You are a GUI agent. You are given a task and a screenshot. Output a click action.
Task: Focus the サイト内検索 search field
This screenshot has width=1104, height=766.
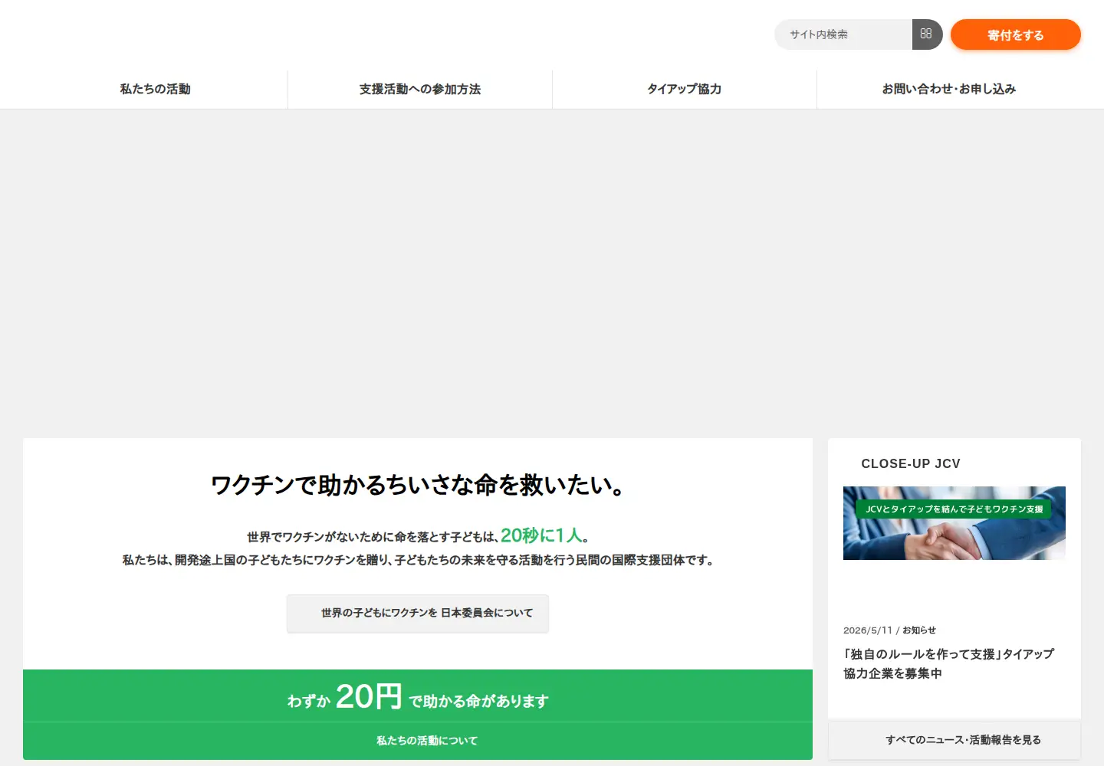[843, 34]
